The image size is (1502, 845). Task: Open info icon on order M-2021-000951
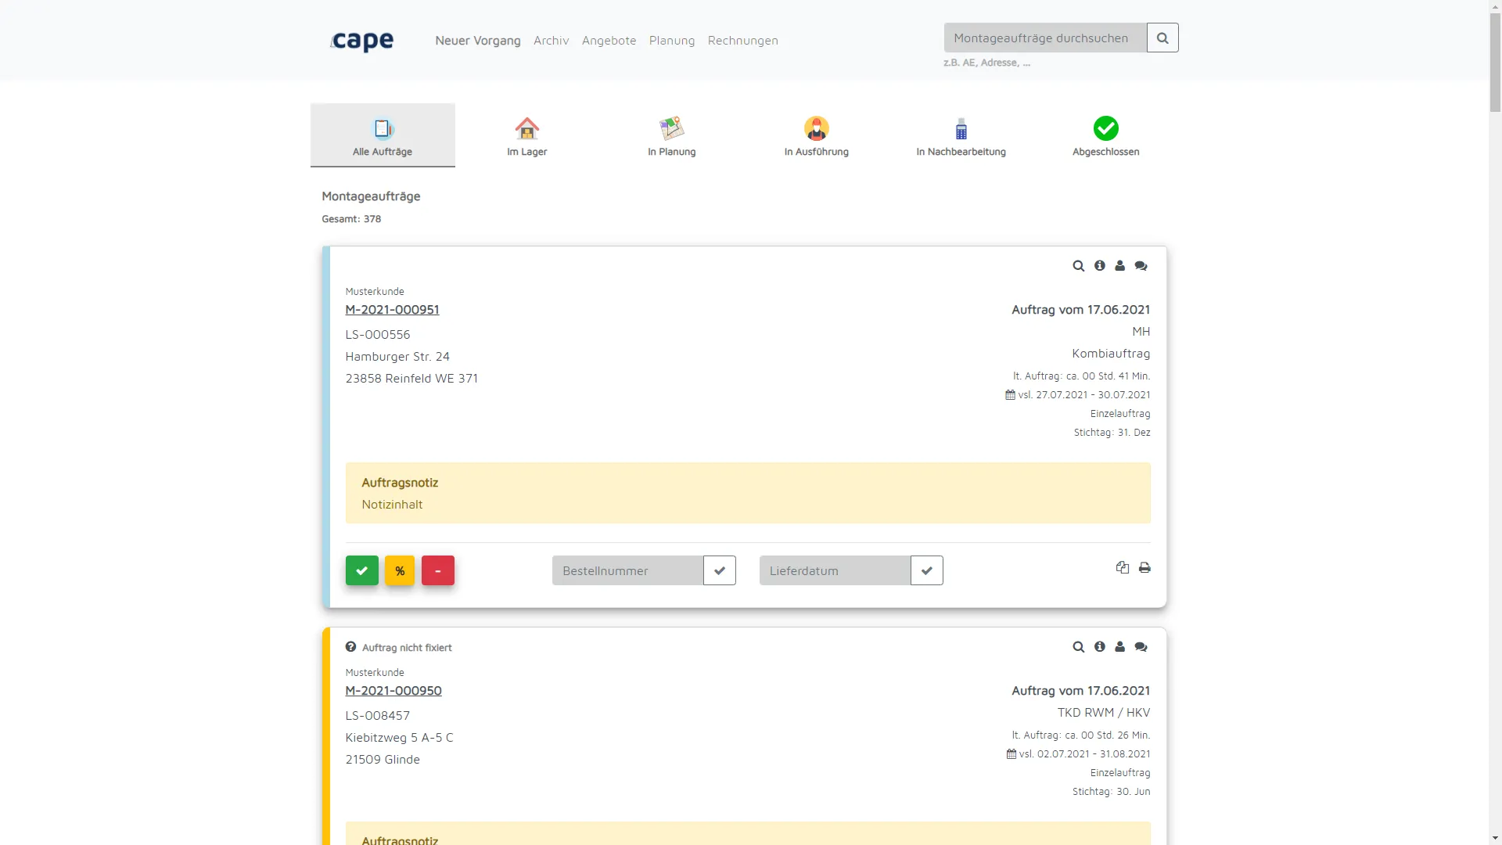coord(1099,266)
